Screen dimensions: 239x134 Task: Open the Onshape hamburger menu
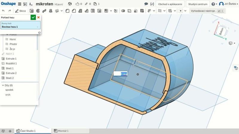click(19, 4)
